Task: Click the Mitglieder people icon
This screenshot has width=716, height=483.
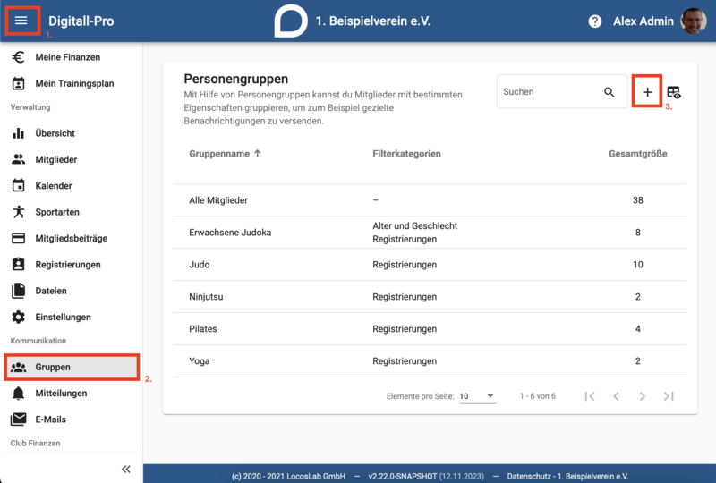Action: click(18, 159)
